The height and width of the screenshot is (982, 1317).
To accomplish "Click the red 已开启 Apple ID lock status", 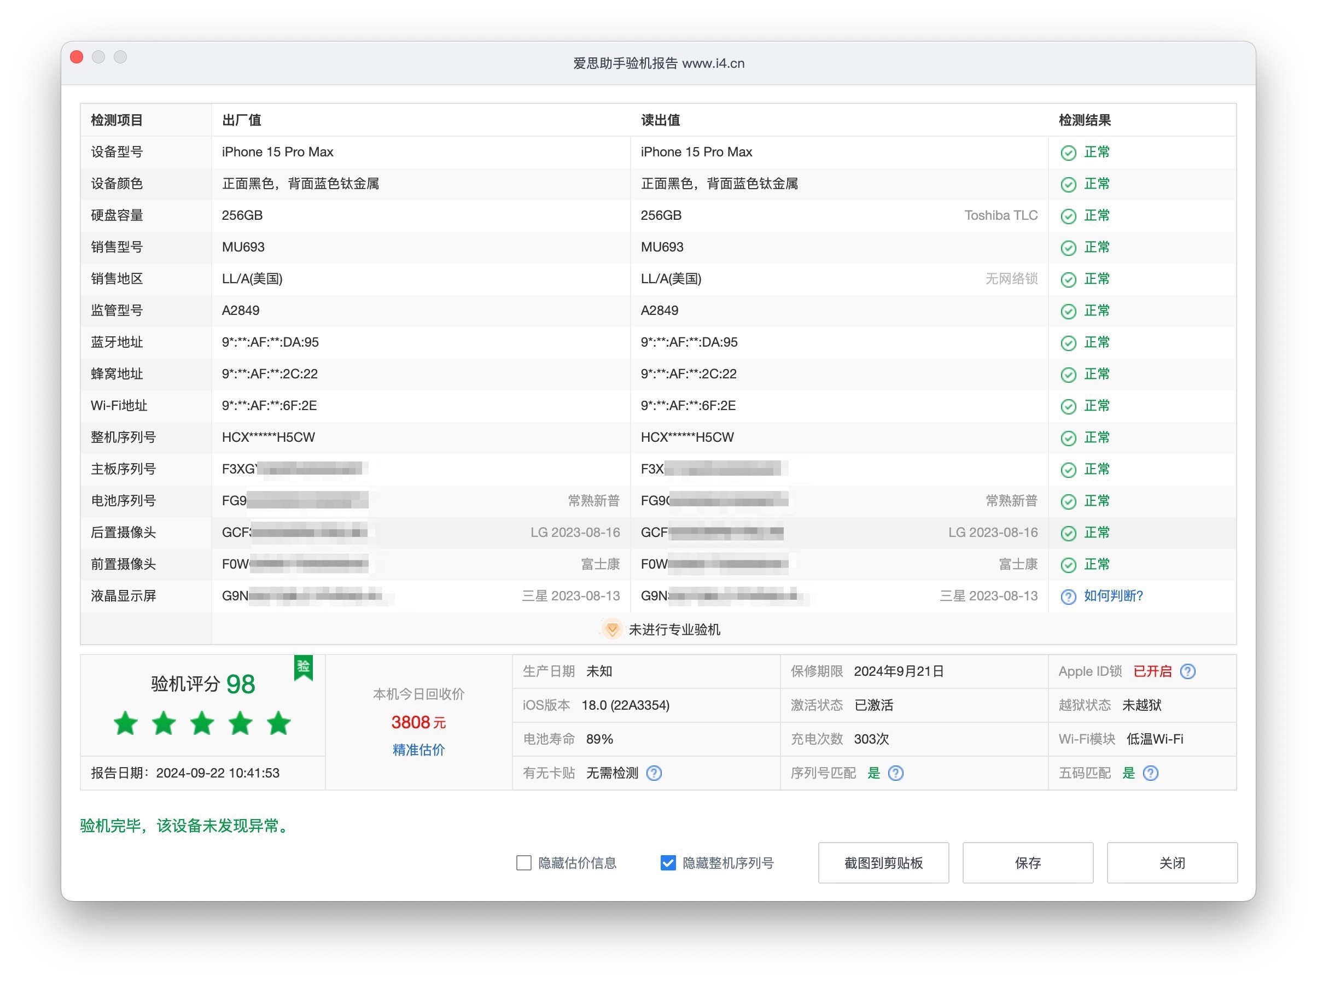I will point(1152,671).
